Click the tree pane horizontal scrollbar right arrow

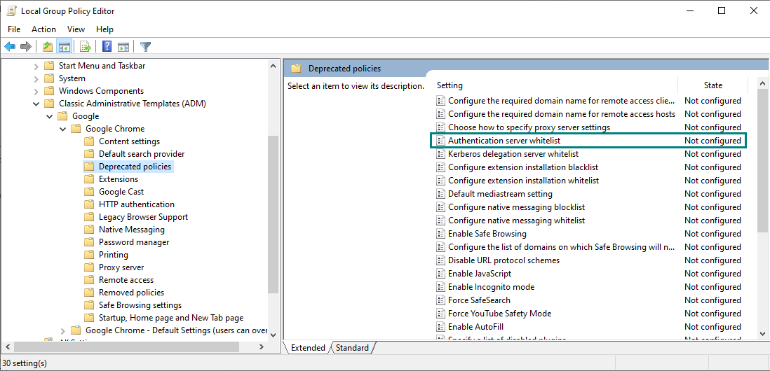(x=262, y=347)
